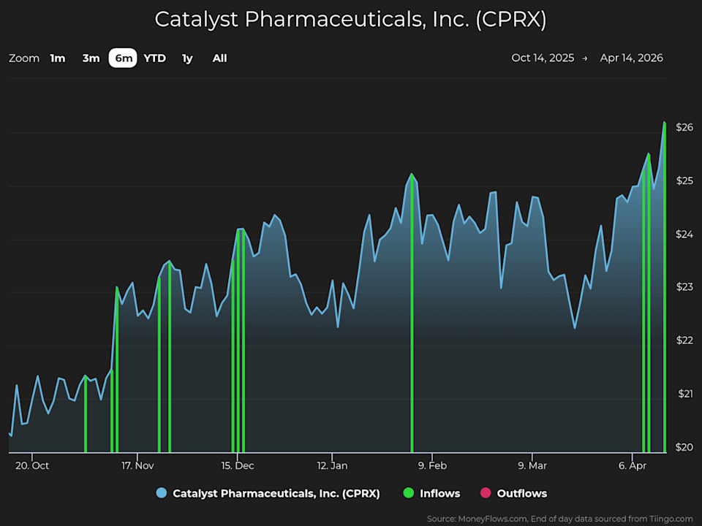
Task: Select the 1y zoom range
Action: [188, 58]
